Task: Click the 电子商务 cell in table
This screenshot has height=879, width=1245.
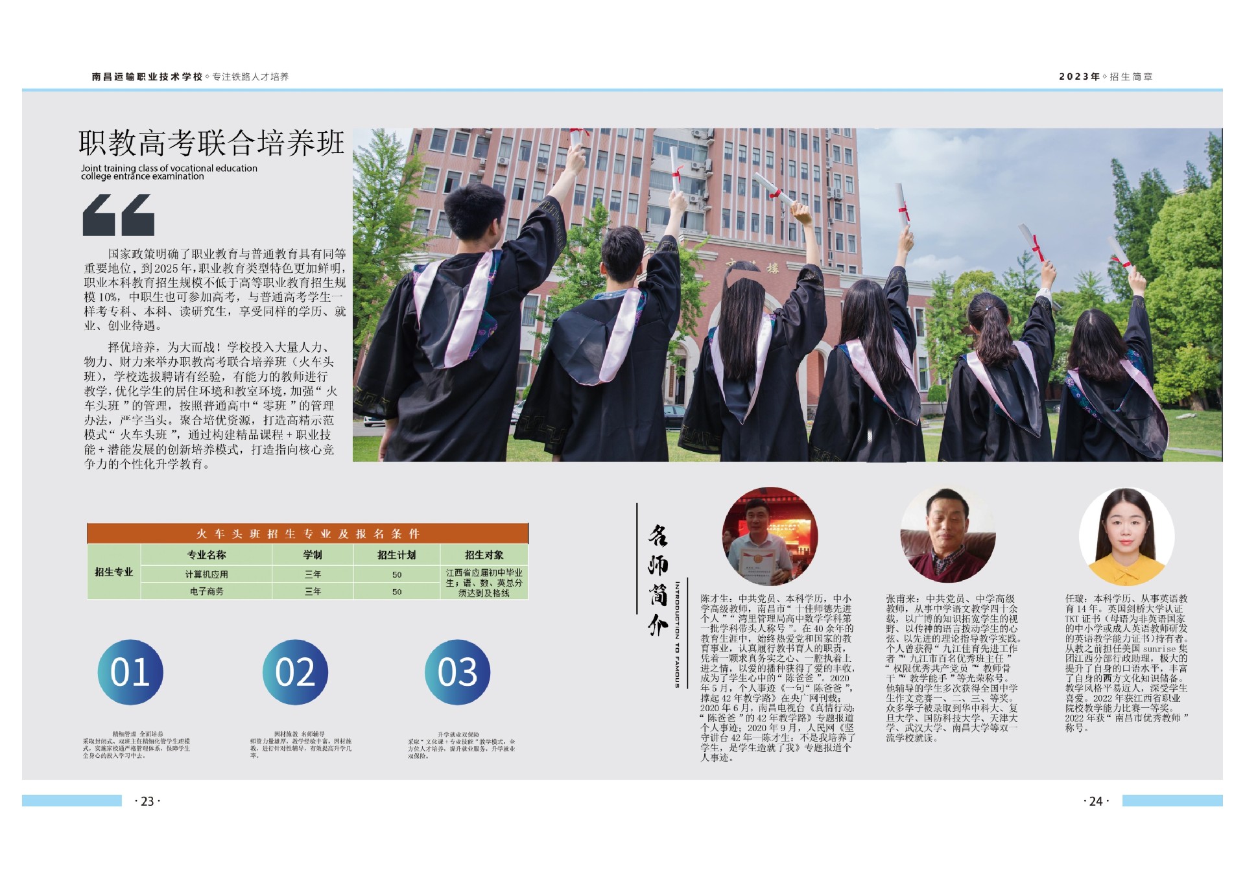Action: [206, 591]
